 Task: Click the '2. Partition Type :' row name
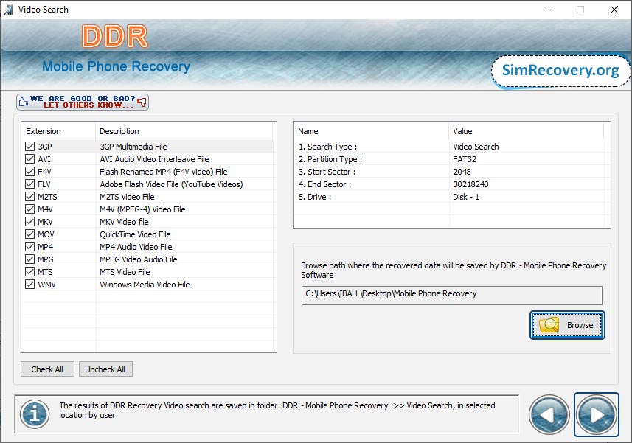pos(330,159)
